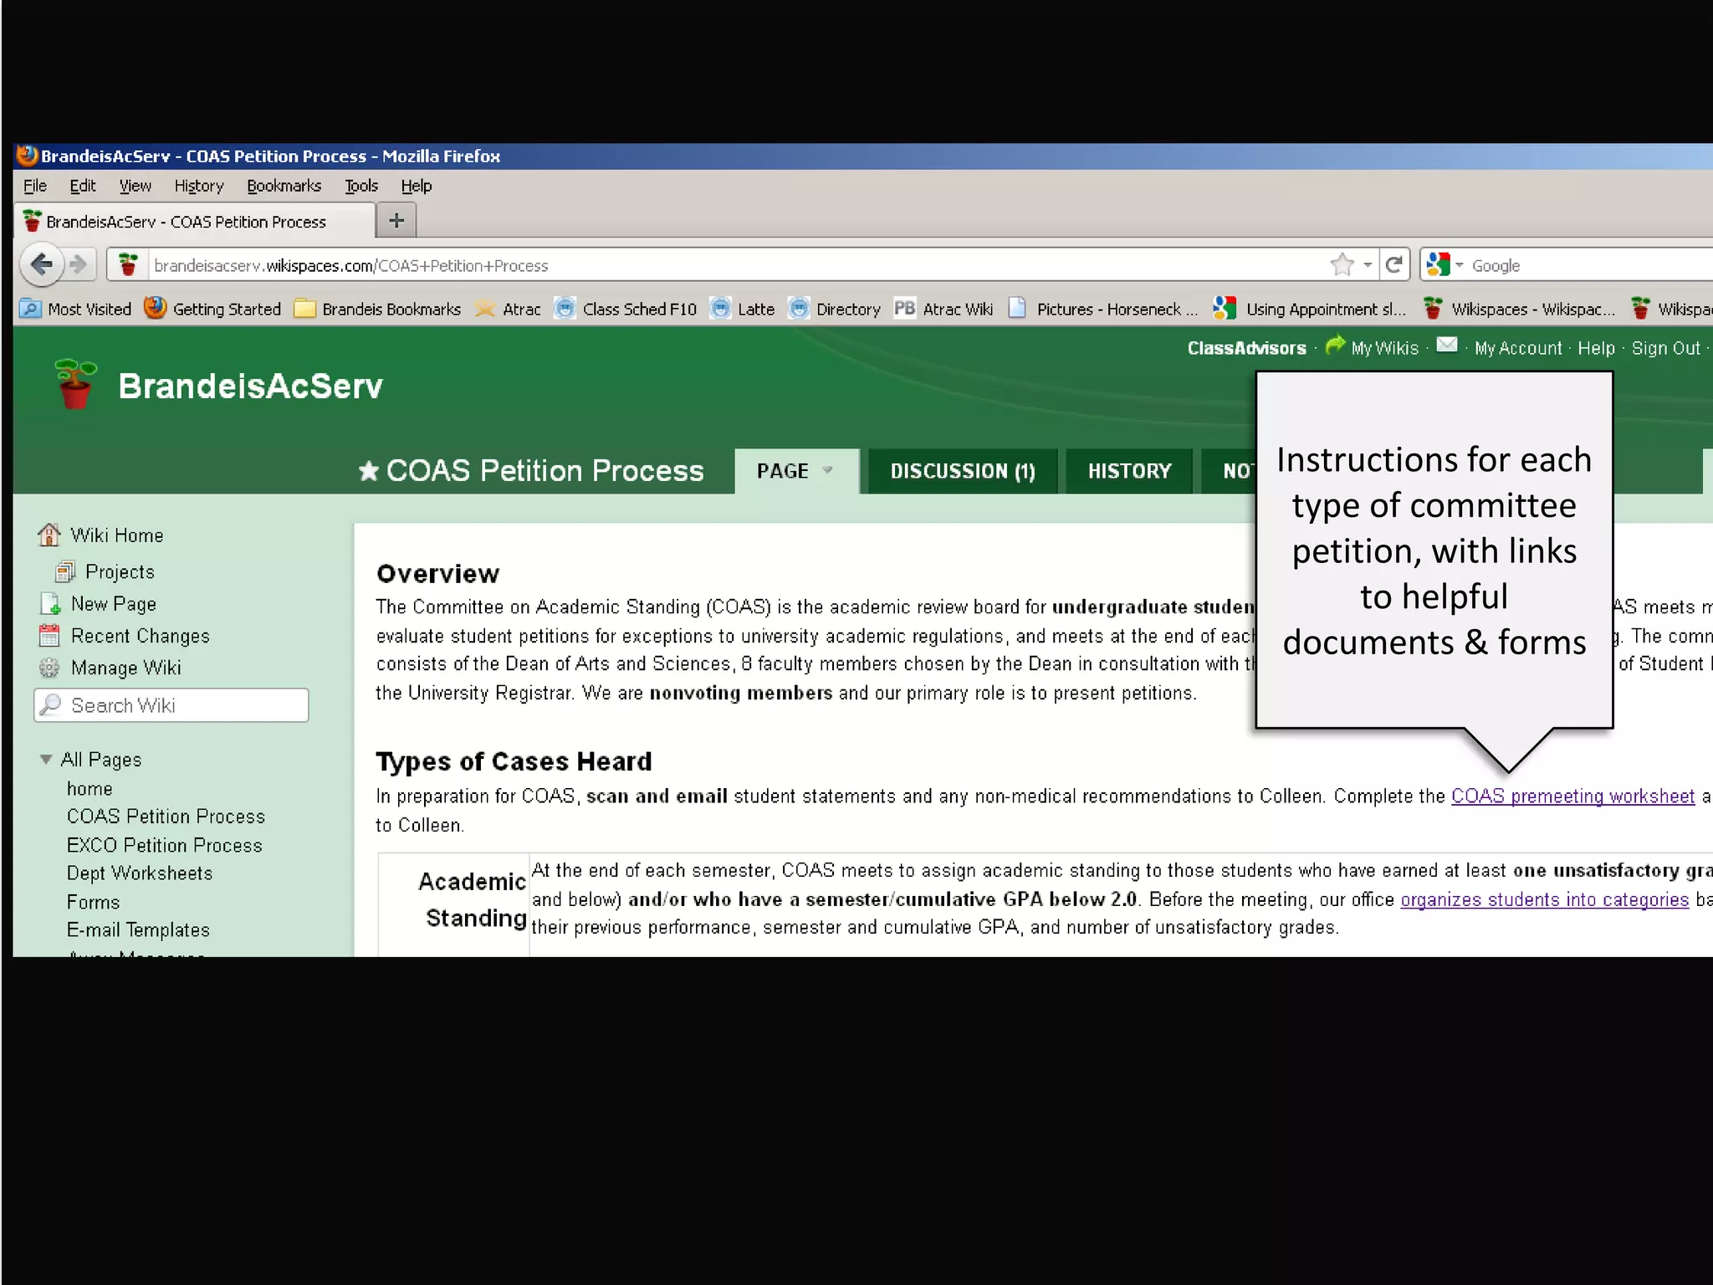
Task: Click the green My Wikis arrow icon
Action: click(x=1335, y=344)
